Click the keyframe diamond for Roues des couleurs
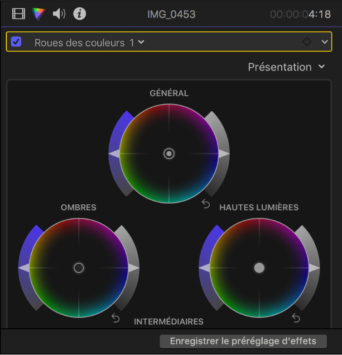The height and width of the screenshot is (355, 342). click(x=307, y=42)
